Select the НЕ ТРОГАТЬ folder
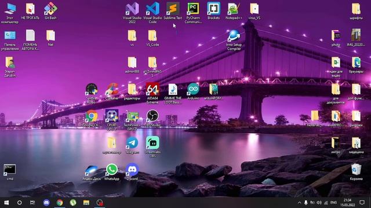The width and height of the screenshot is (371, 208). [30, 9]
